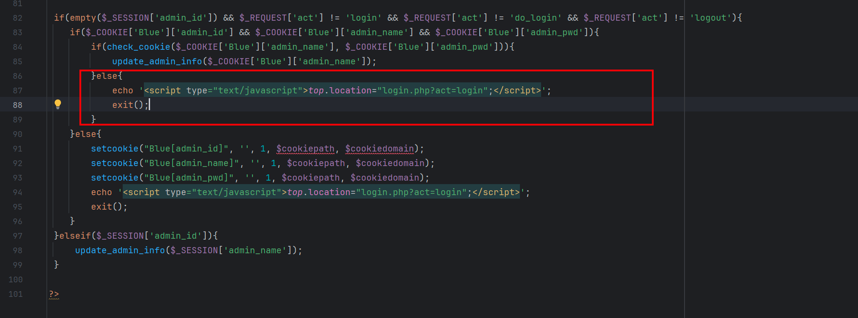Click the yellow lightbulb quick-fix icon
858x318 pixels.
[58, 104]
